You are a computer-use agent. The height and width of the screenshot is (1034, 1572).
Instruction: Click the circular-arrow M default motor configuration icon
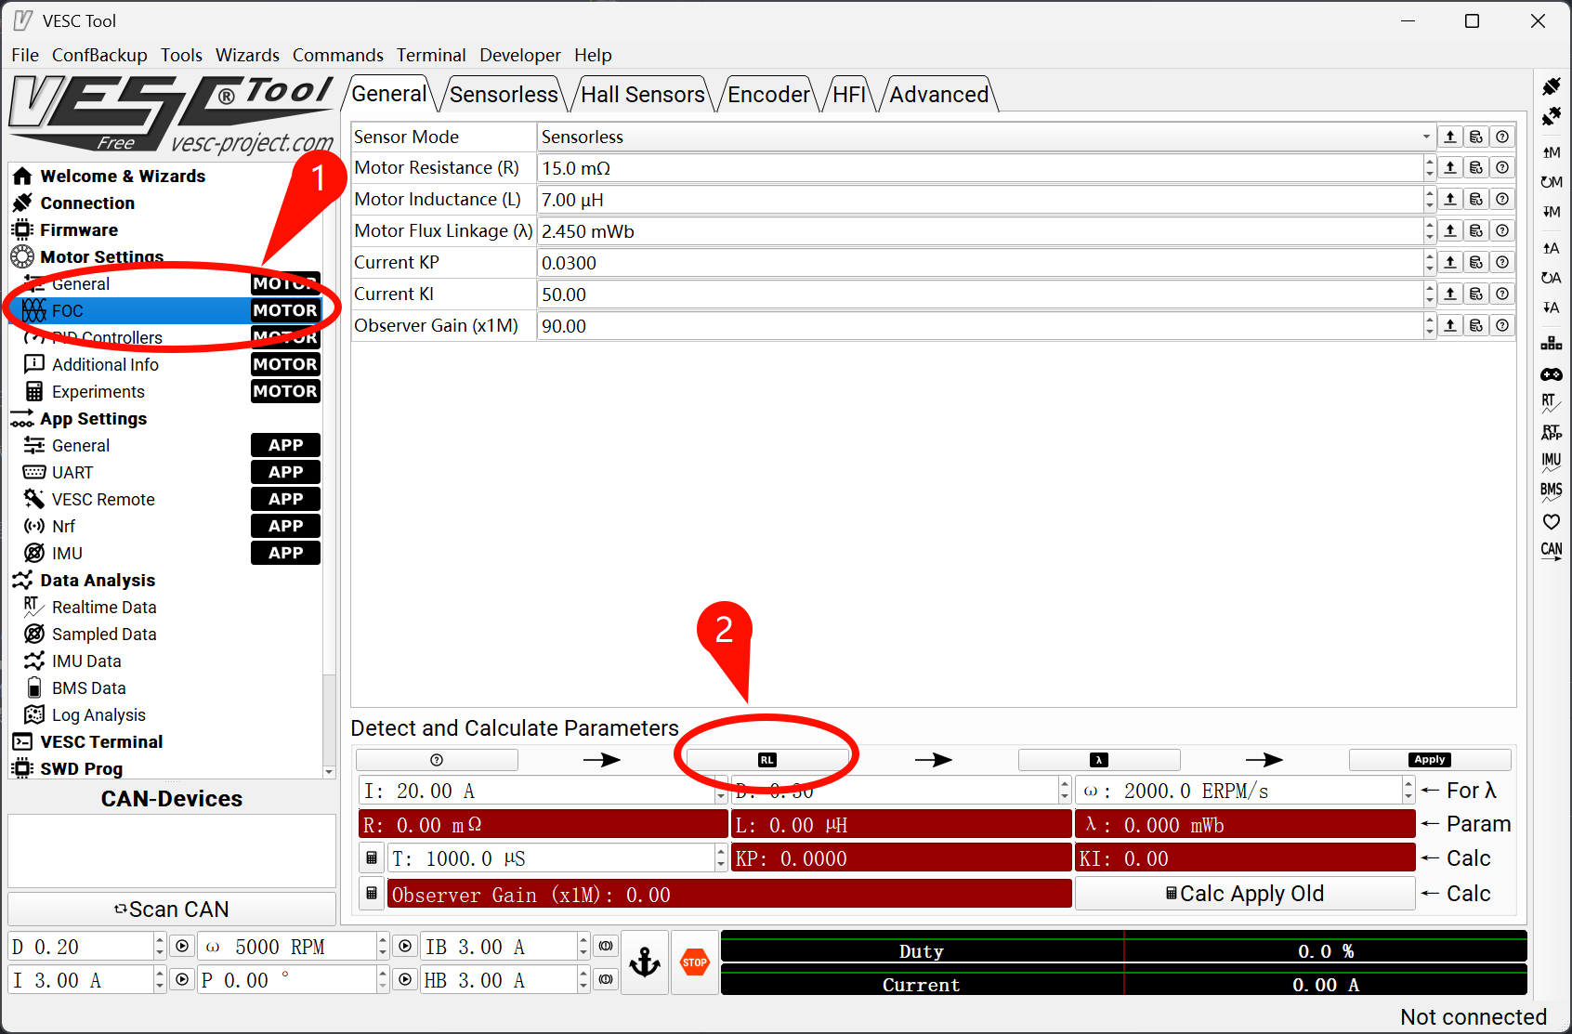point(1551,182)
